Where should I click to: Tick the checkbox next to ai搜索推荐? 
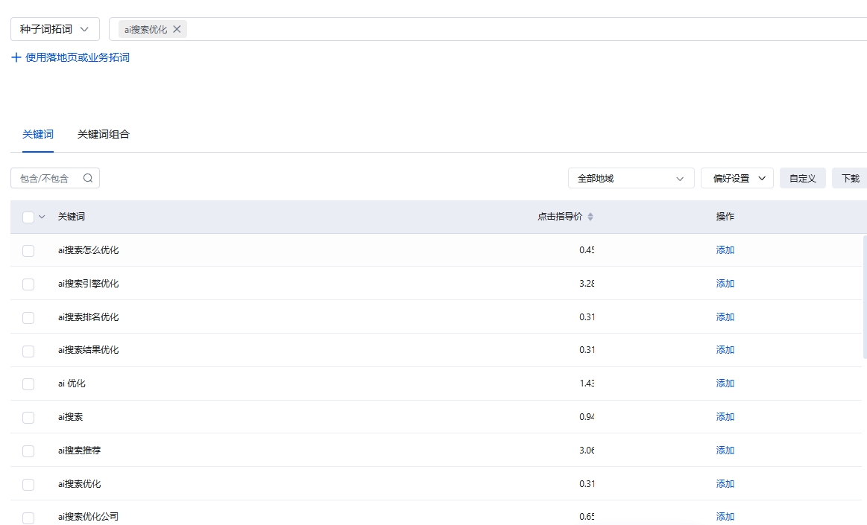point(28,451)
